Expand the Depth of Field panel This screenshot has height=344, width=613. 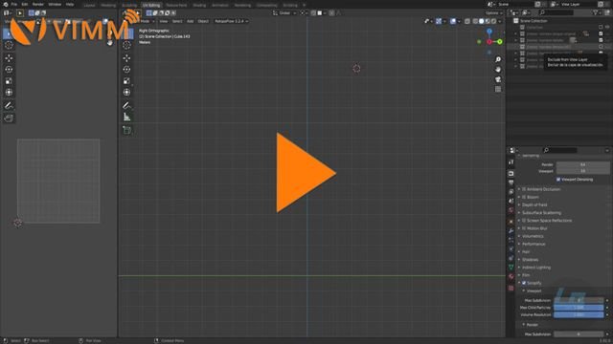(534, 204)
